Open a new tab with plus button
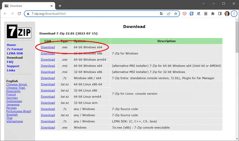239x141 pixels. click(60, 6)
